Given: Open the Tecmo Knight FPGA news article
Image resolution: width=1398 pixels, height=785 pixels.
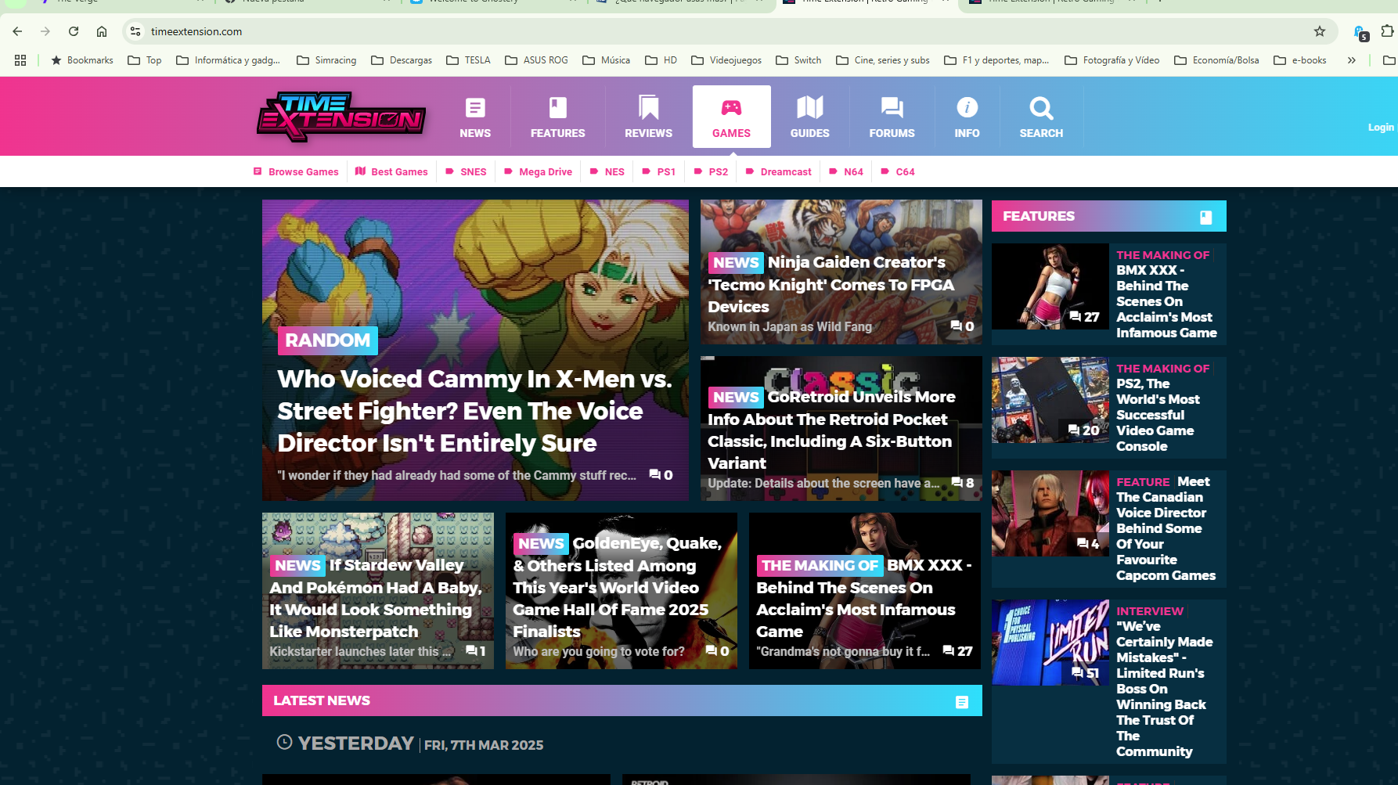Looking at the screenshot, I should pos(841,272).
